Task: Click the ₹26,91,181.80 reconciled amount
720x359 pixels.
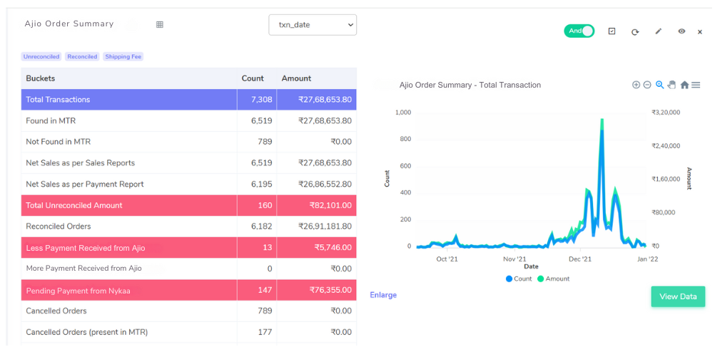Action: 325,227
